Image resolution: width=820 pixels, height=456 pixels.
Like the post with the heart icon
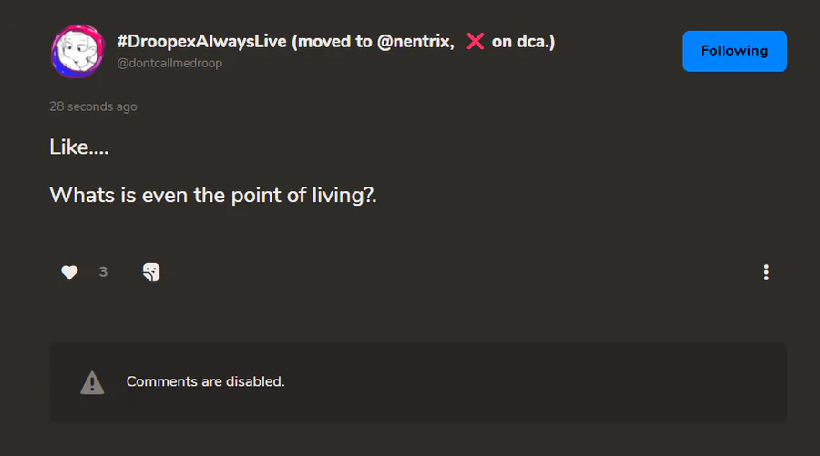[x=69, y=272]
